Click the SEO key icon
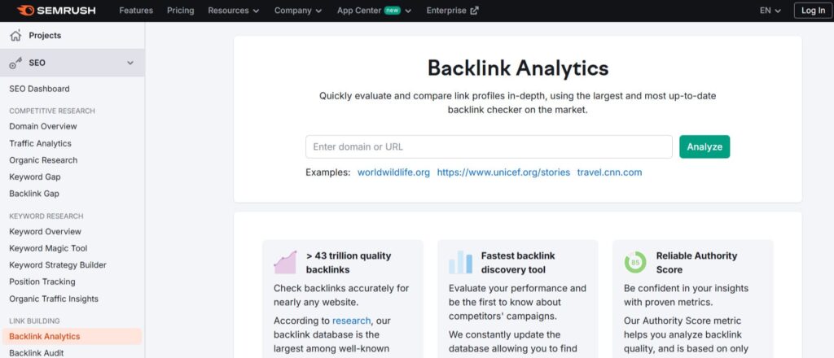 pos(16,63)
